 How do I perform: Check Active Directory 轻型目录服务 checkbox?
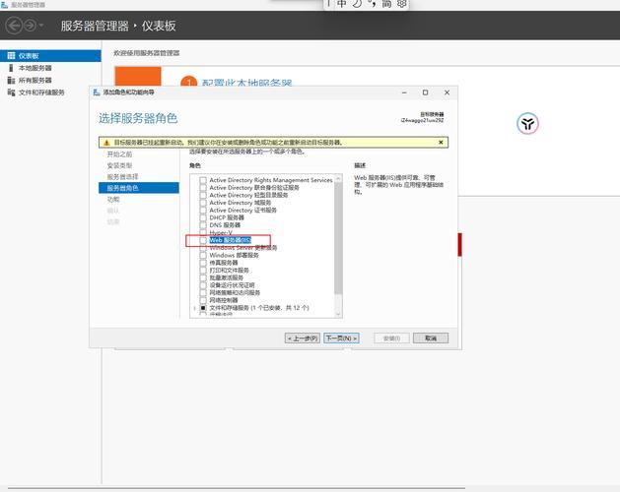pos(203,195)
